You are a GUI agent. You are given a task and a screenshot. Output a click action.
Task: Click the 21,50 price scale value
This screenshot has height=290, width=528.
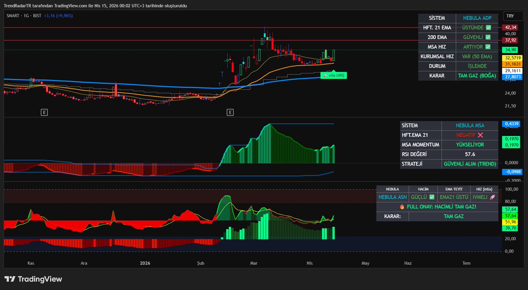(x=510, y=106)
